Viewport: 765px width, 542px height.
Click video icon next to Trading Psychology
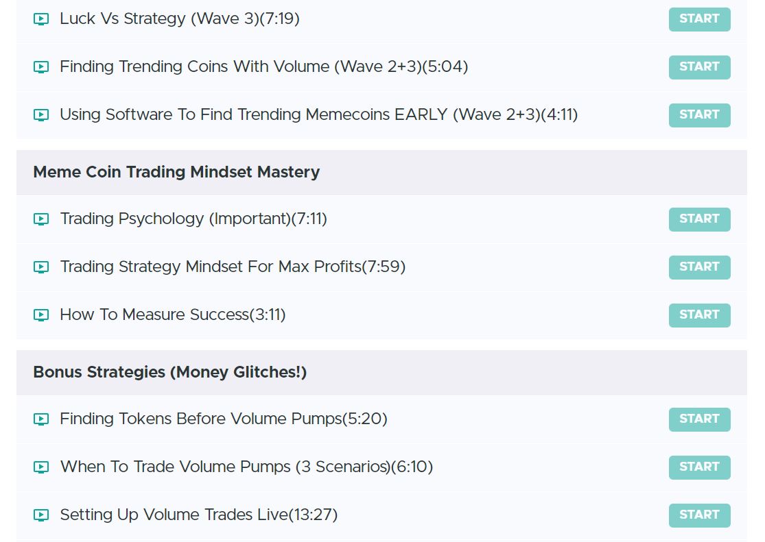coord(41,219)
